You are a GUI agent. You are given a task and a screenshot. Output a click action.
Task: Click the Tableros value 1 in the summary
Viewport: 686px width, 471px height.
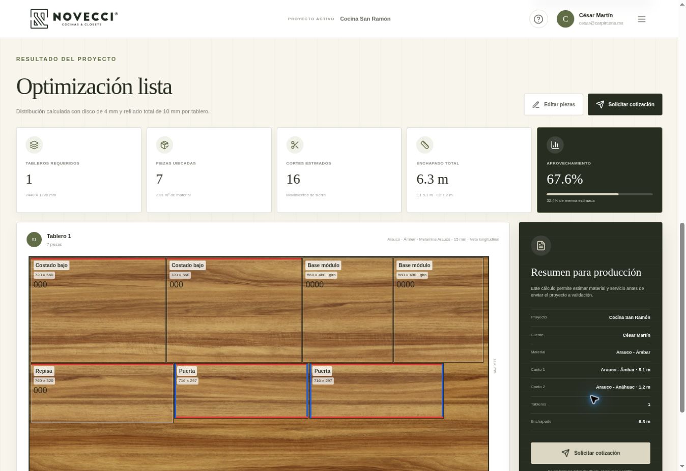pos(649,404)
